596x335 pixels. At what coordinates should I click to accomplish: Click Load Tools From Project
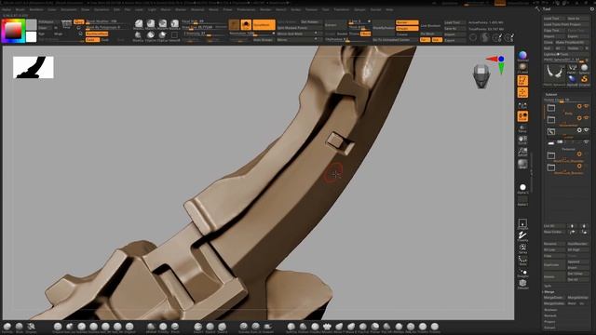566,24
